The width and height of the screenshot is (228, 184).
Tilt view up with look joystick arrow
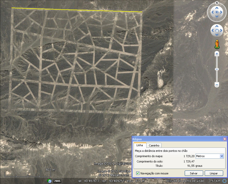pyautogui.click(x=217, y=7)
